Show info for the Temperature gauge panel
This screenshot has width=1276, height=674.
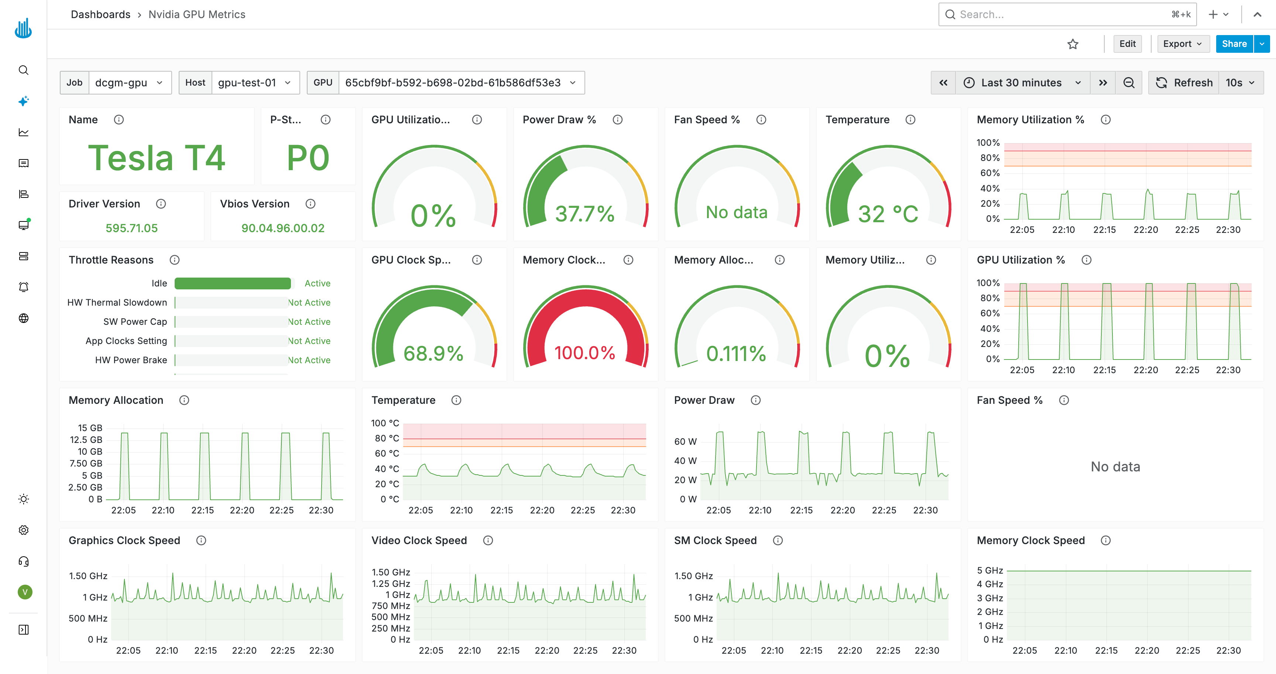pyautogui.click(x=910, y=119)
